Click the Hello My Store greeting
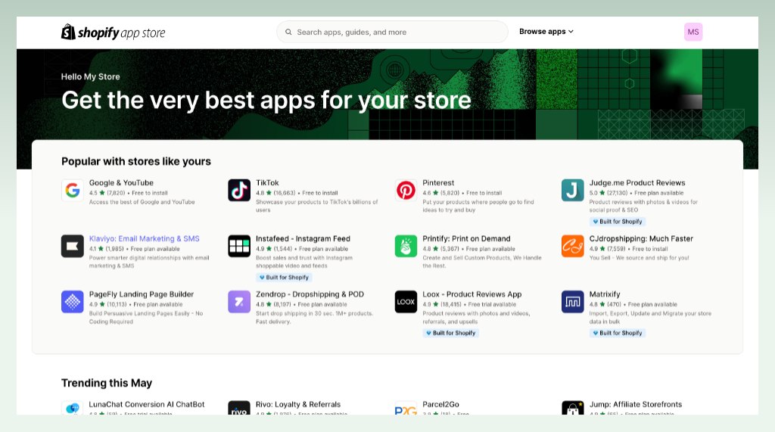 tap(91, 76)
